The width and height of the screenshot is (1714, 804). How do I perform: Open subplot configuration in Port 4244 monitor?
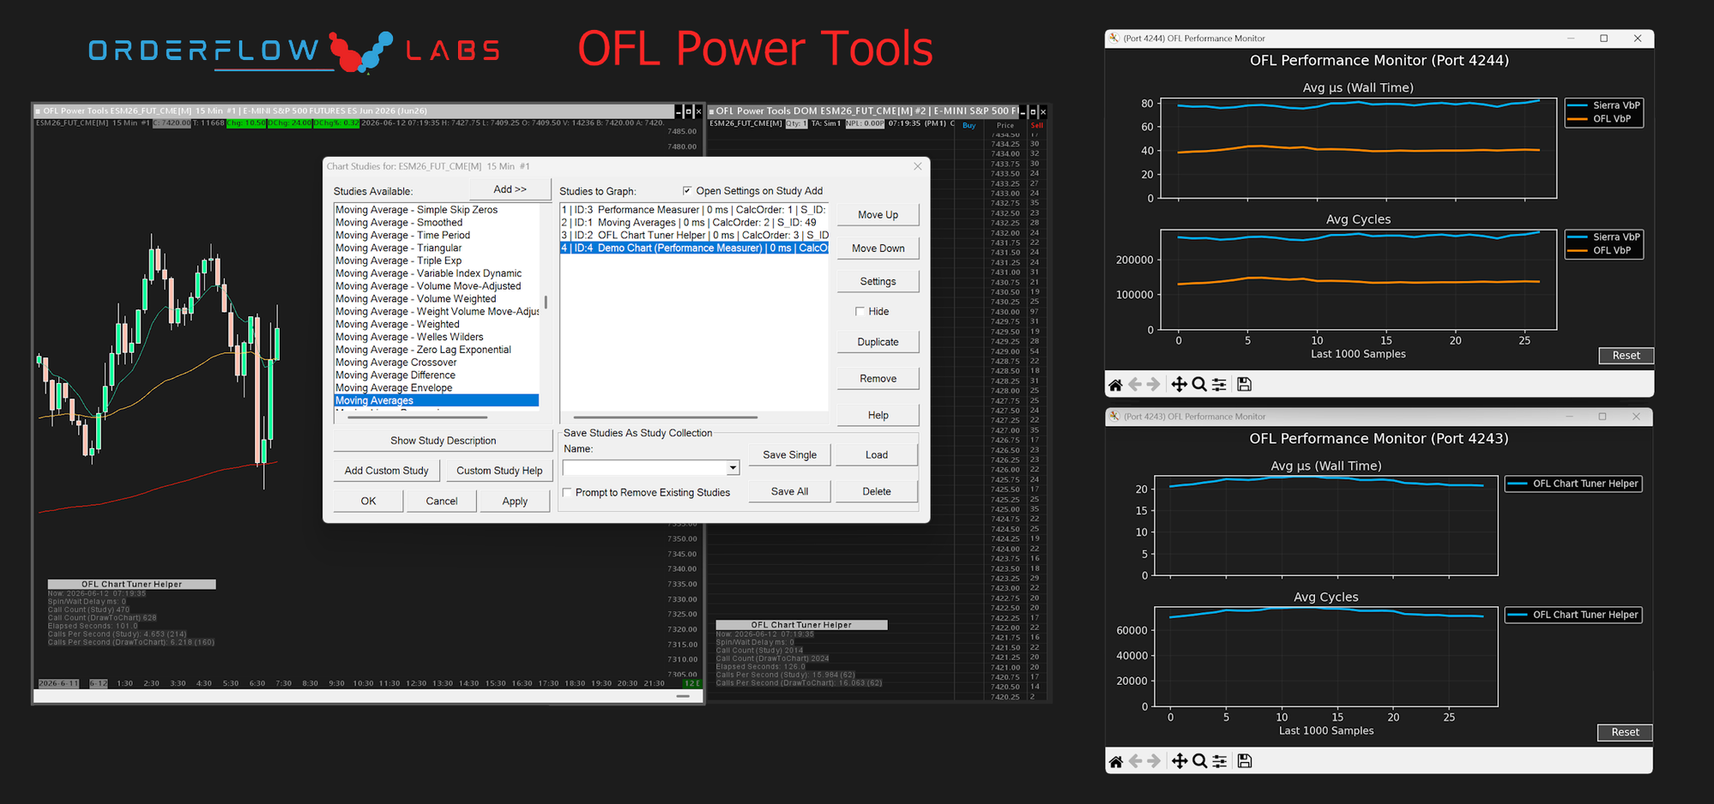point(1219,385)
